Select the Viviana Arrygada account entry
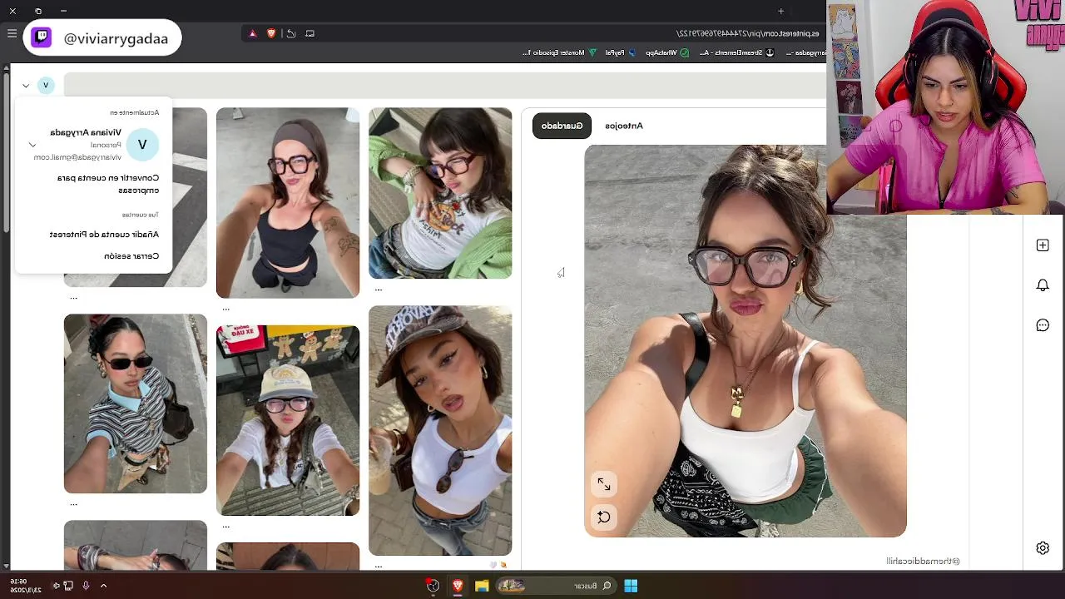Screen dimensions: 1065x599 tap(95, 144)
